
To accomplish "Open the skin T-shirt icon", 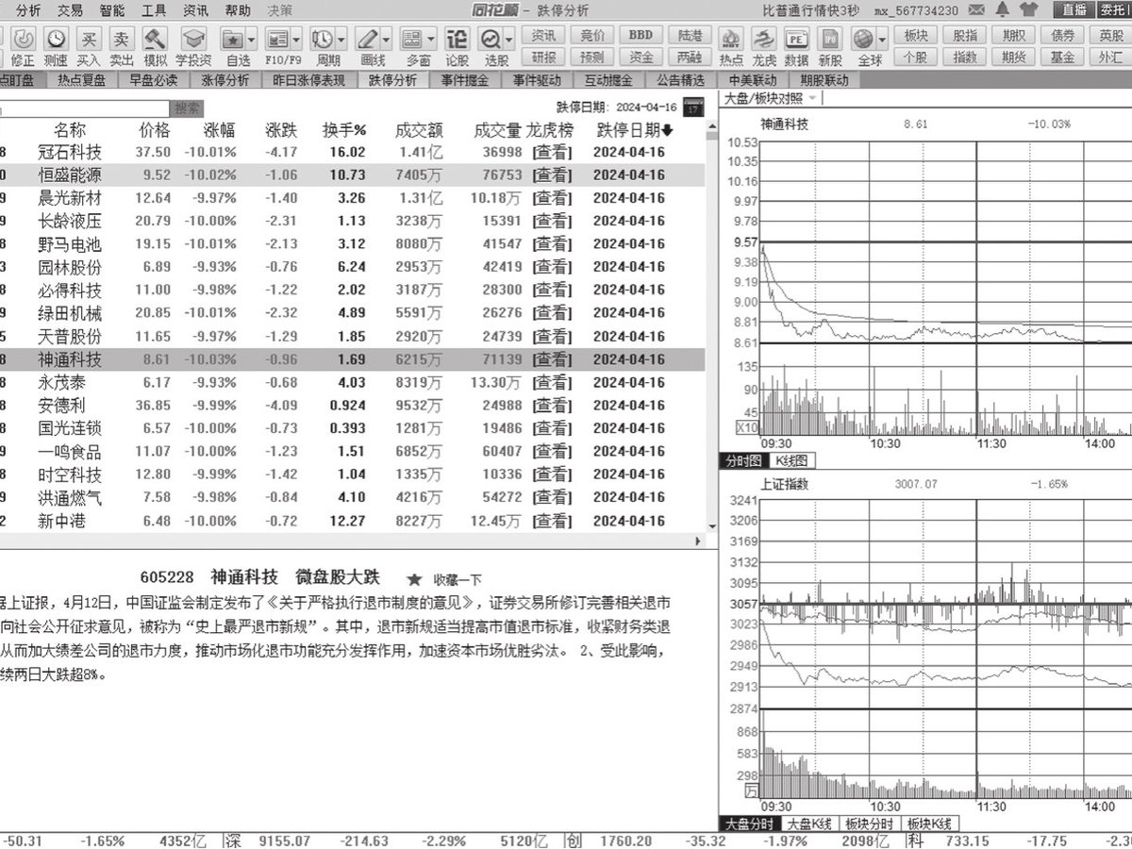I will pos(1029,10).
